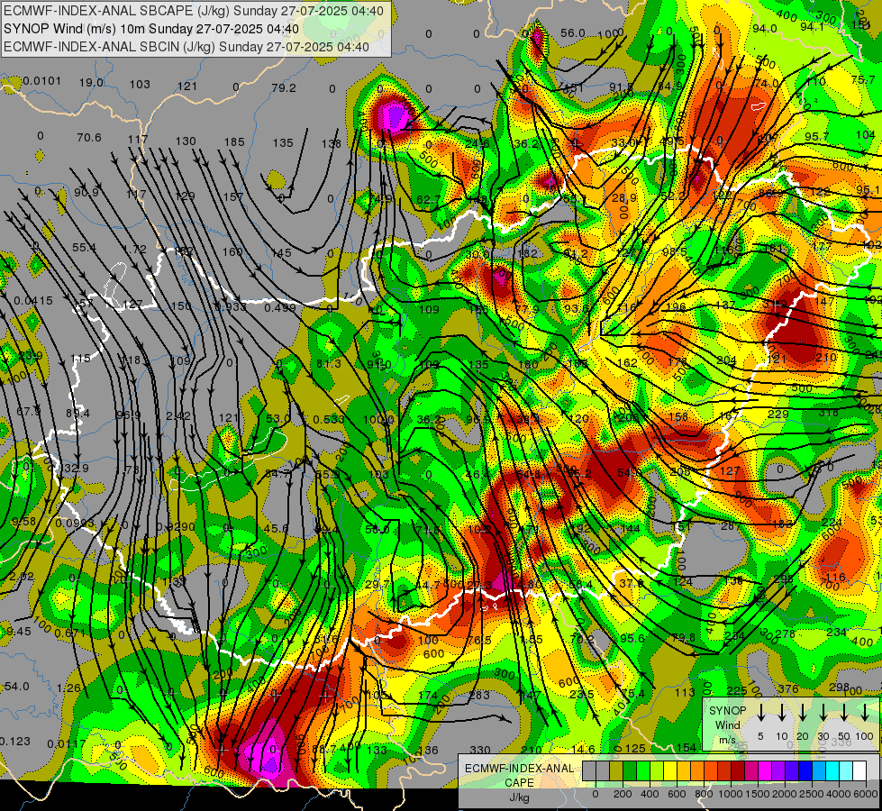Click the SYNOP Wind 10m title line
This screenshot has height=811, width=882.
[x=151, y=29]
